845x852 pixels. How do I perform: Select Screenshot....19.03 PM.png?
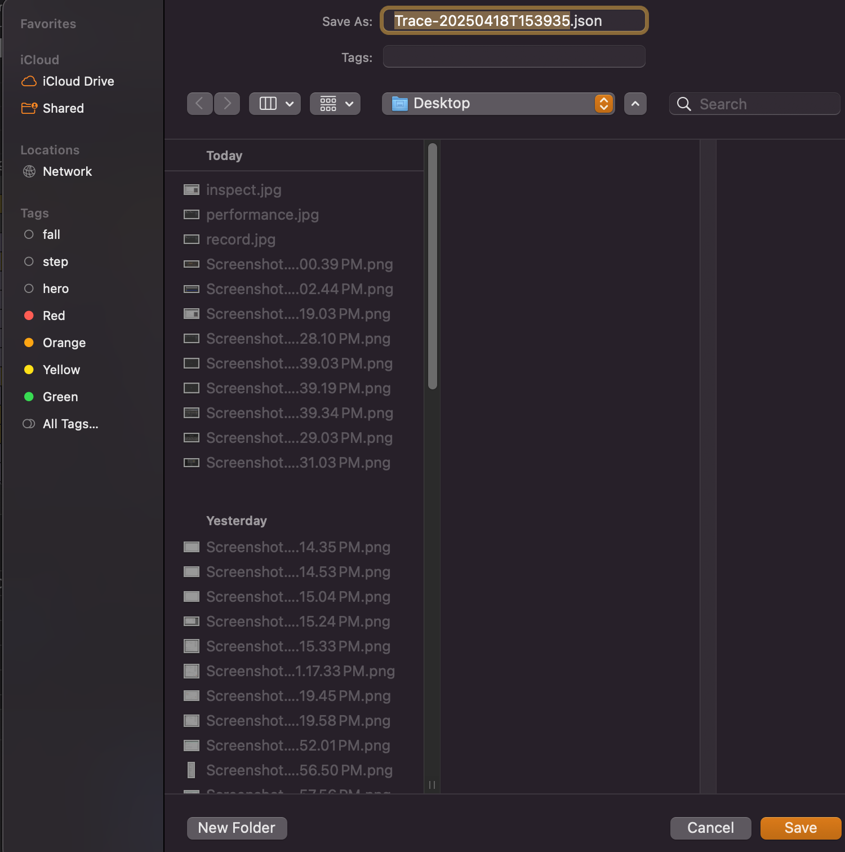(299, 314)
